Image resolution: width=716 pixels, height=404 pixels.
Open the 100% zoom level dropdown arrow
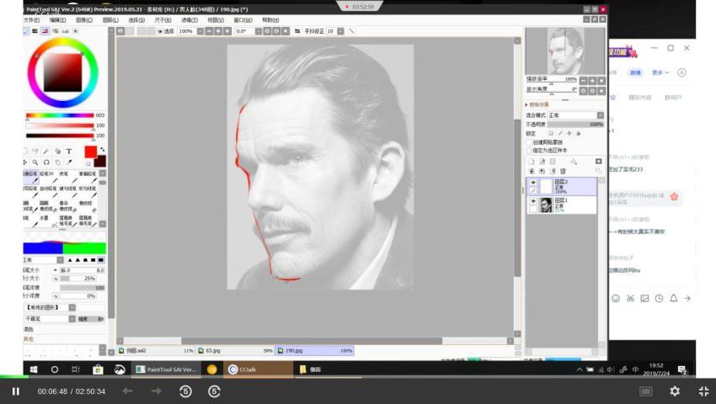[200, 31]
